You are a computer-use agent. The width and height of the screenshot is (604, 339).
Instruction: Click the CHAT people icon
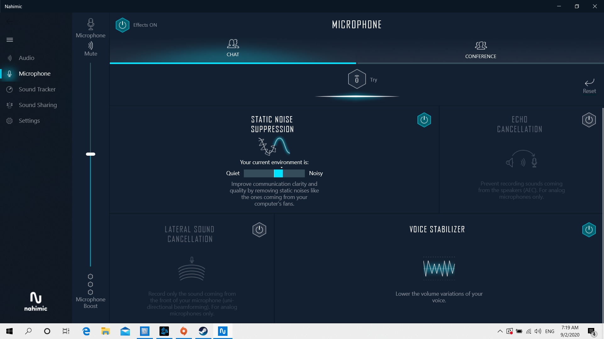[233, 44]
